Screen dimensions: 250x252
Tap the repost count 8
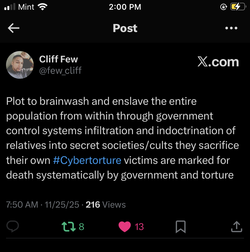pyautogui.click(x=82, y=227)
